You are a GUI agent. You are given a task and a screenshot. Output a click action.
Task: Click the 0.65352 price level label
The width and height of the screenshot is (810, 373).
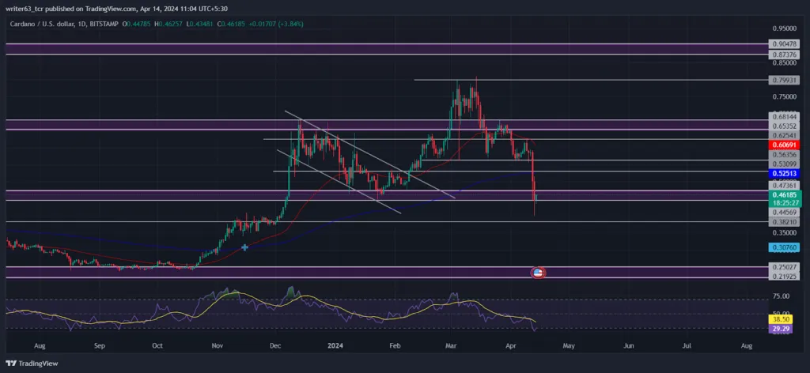point(785,126)
